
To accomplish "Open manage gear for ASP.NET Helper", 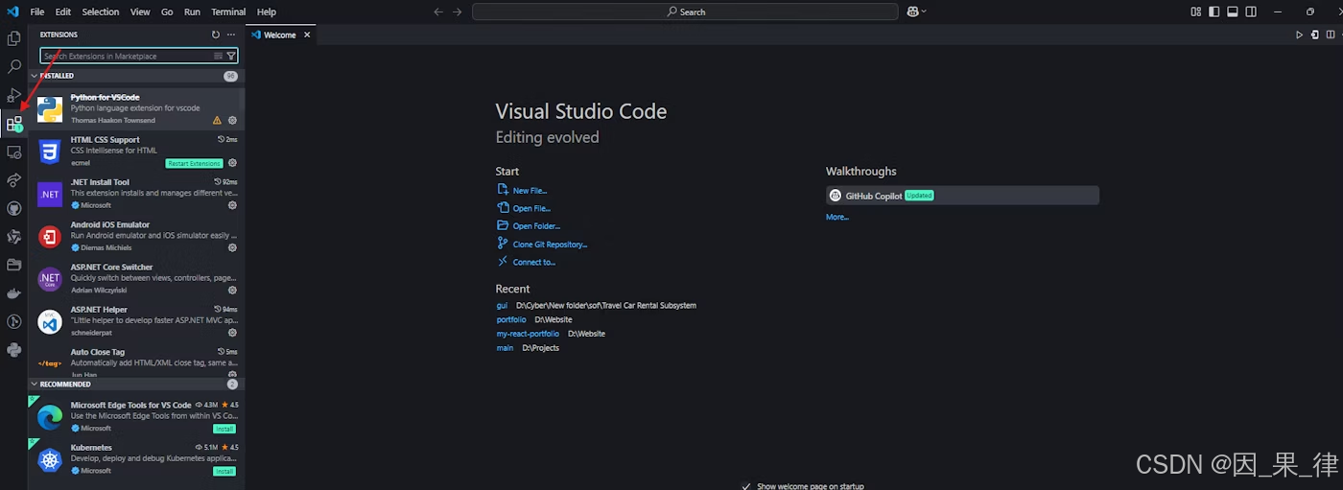I will [232, 332].
